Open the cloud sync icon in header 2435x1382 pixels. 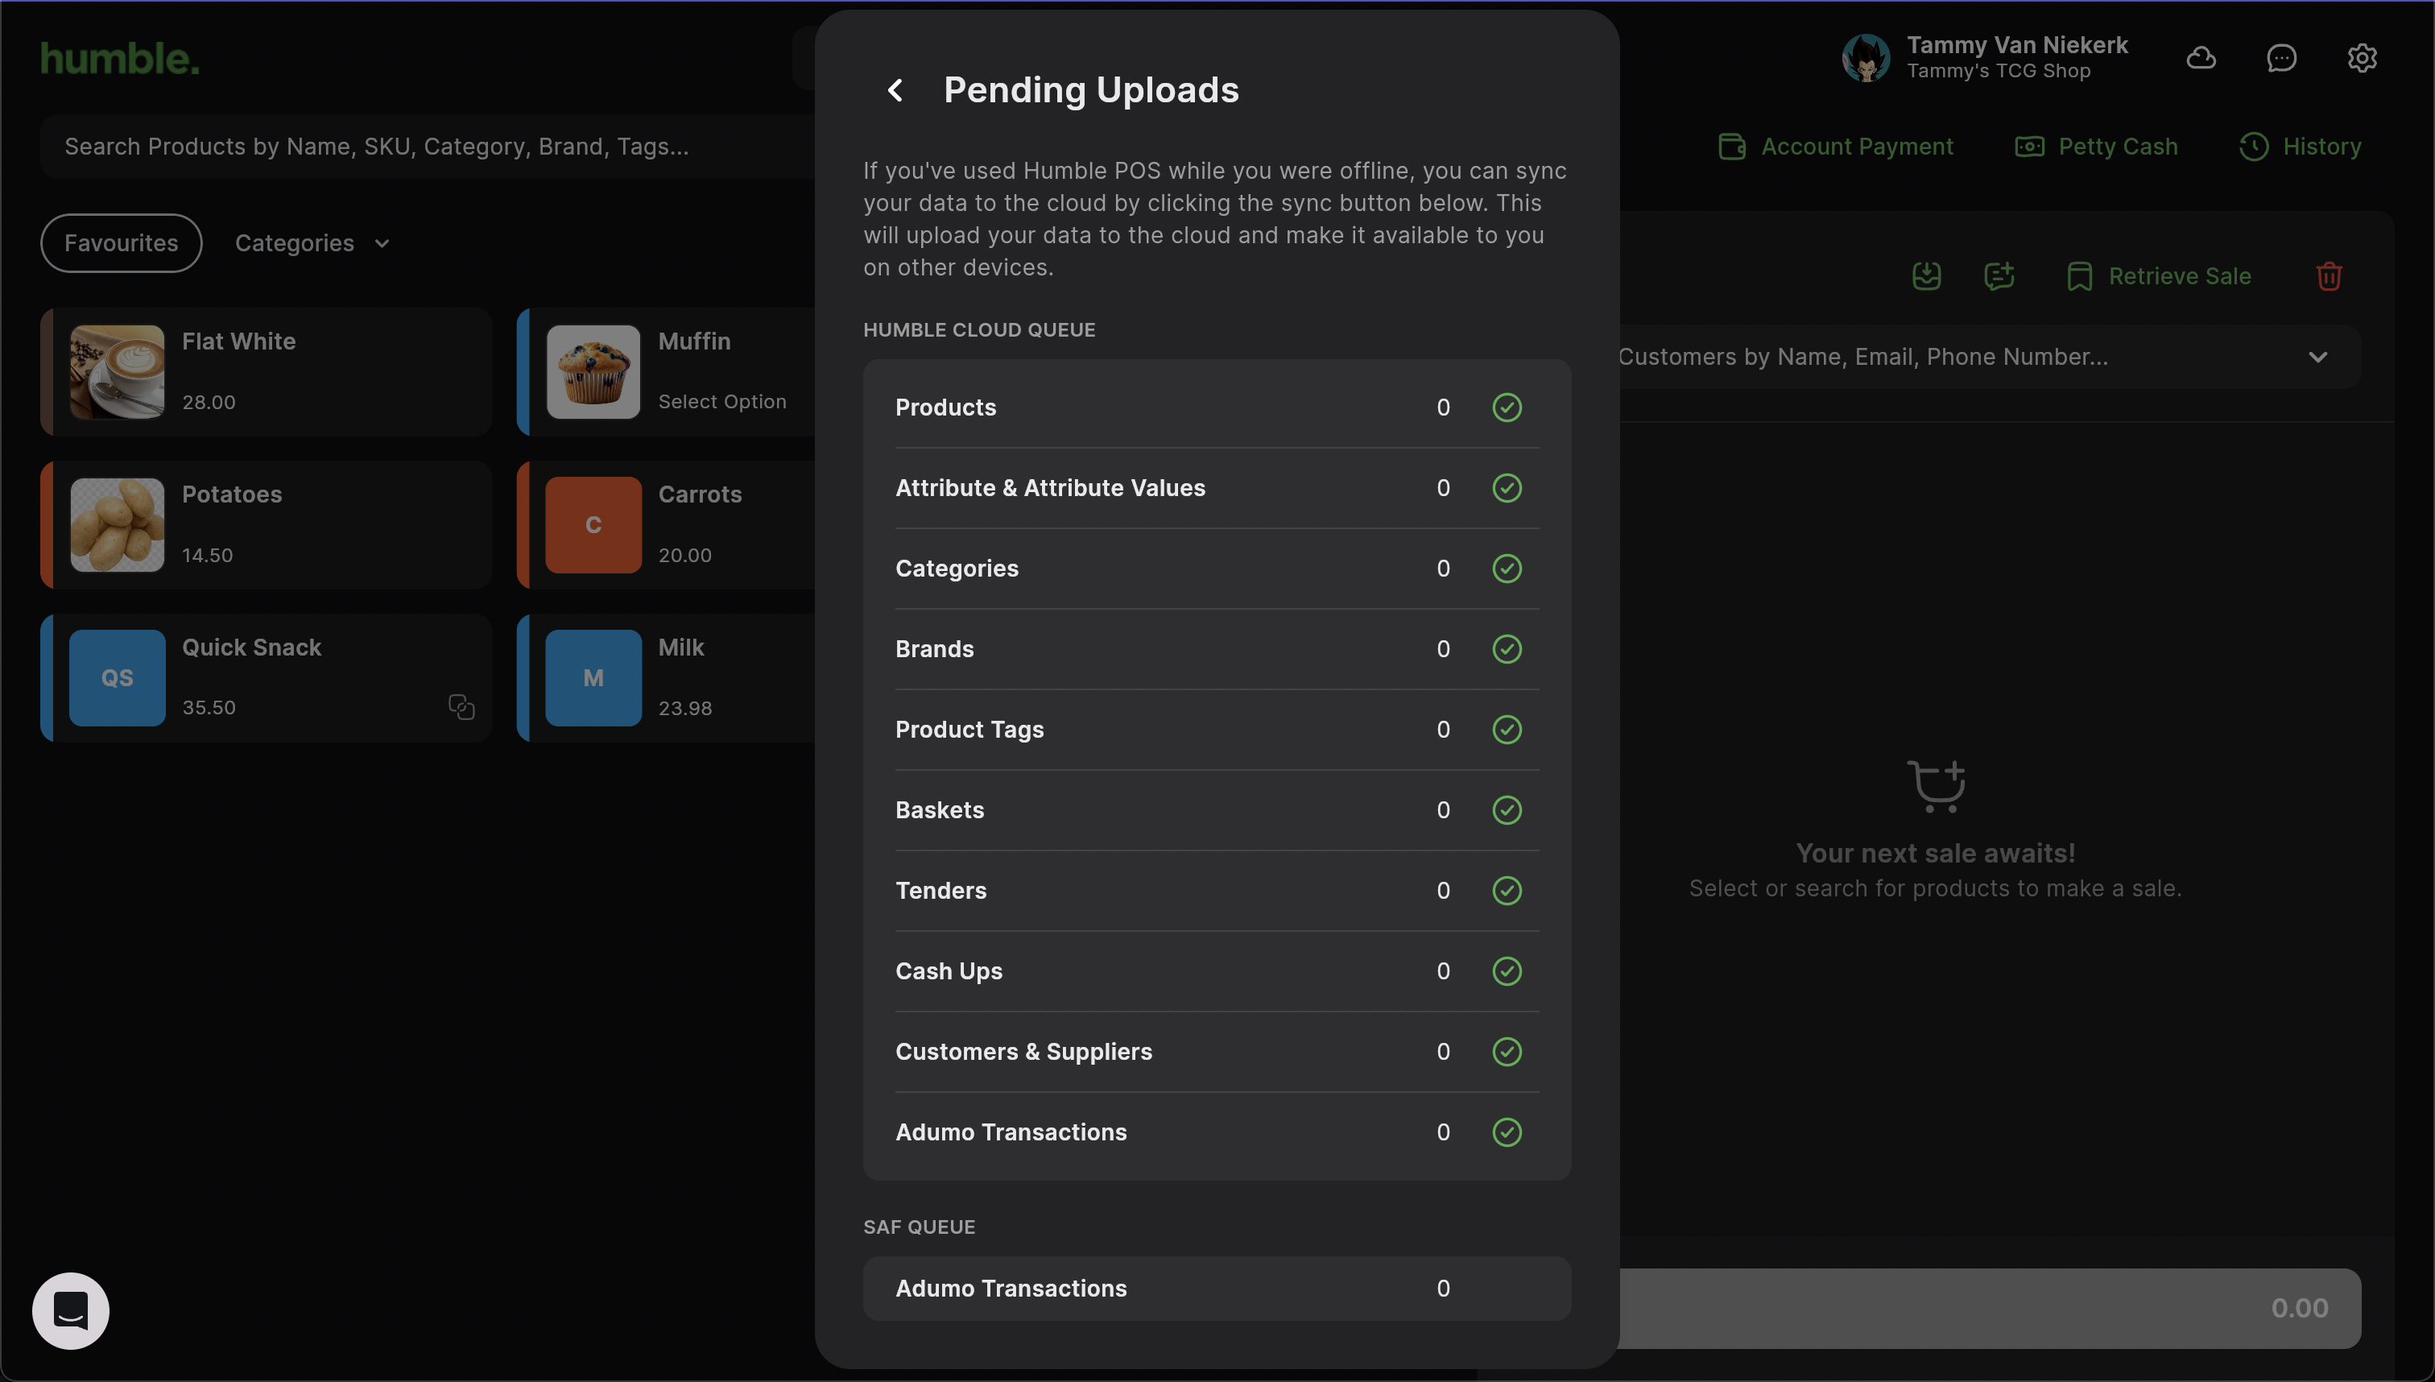tap(2201, 58)
